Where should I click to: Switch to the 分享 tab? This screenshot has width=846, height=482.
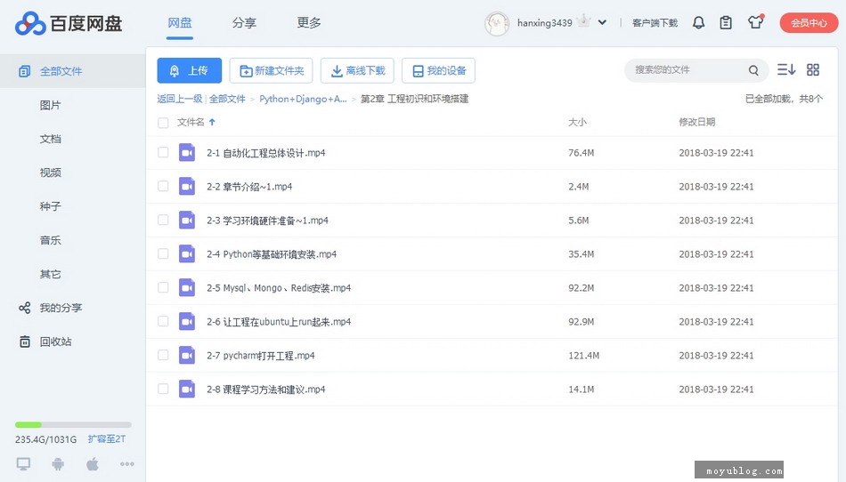coord(244,22)
